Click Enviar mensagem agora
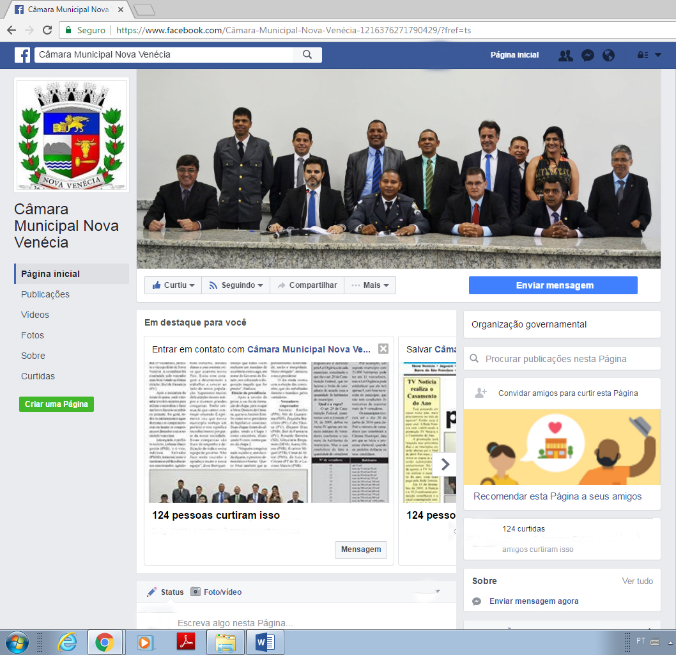The image size is (676, 655). 534,601
